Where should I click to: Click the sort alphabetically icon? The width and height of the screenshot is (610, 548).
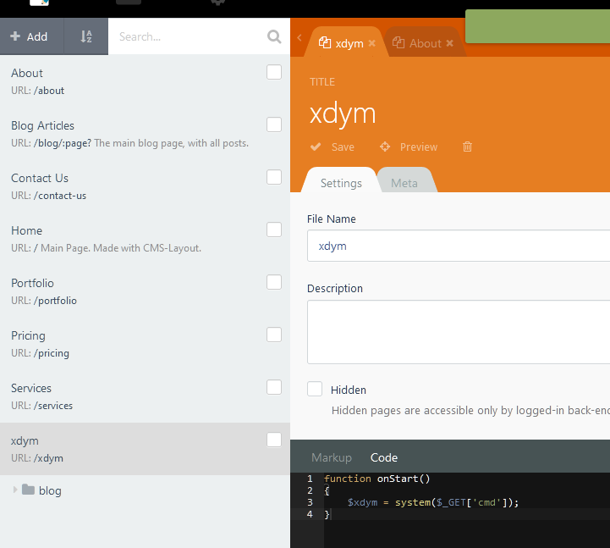click(86, 36)
